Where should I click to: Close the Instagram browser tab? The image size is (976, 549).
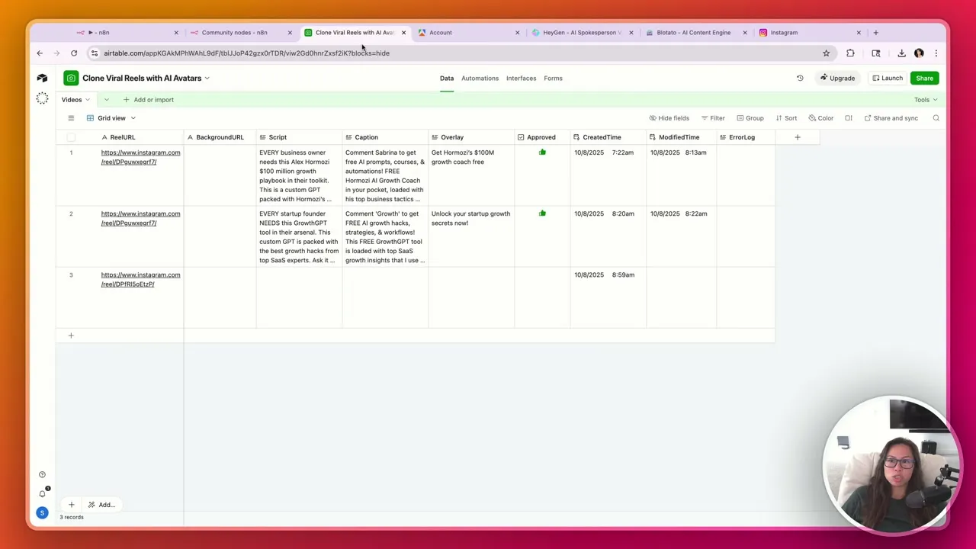point(859,33)
